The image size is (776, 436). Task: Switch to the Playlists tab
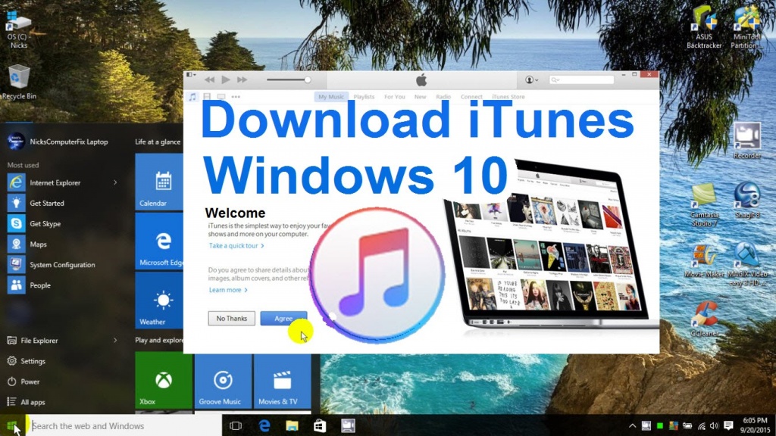click(x=364, y=97)
